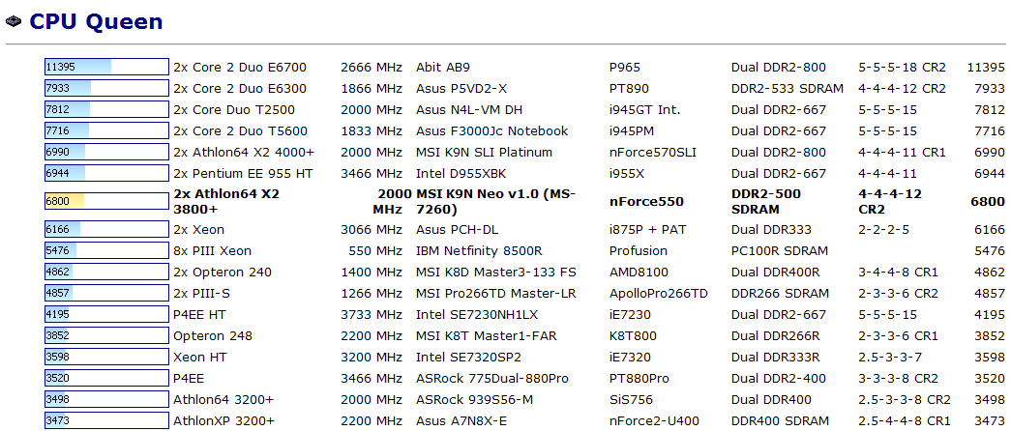Select the 2x Core 2 Duo E6700 row

pos(524,67)
